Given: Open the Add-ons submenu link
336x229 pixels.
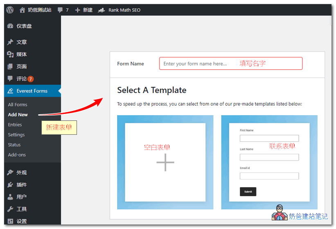Looking at the screenshot, I should (17, 155).
